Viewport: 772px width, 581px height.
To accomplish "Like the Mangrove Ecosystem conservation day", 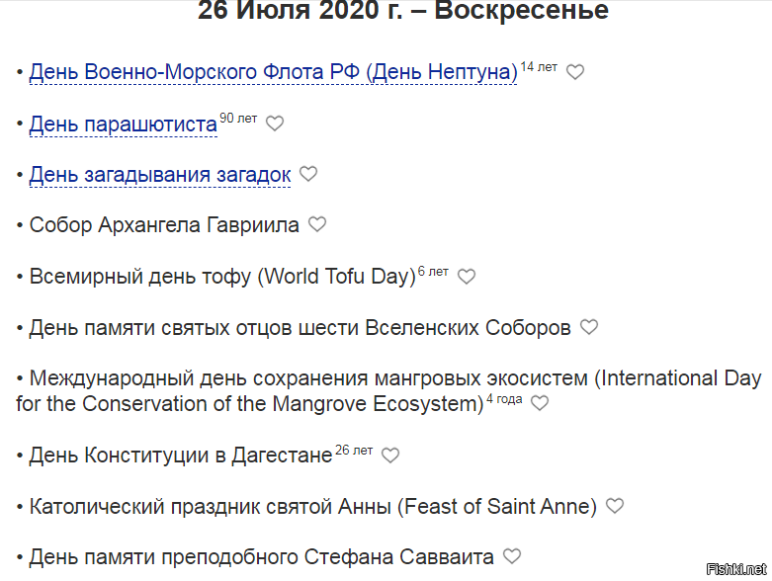I will 540,403.
